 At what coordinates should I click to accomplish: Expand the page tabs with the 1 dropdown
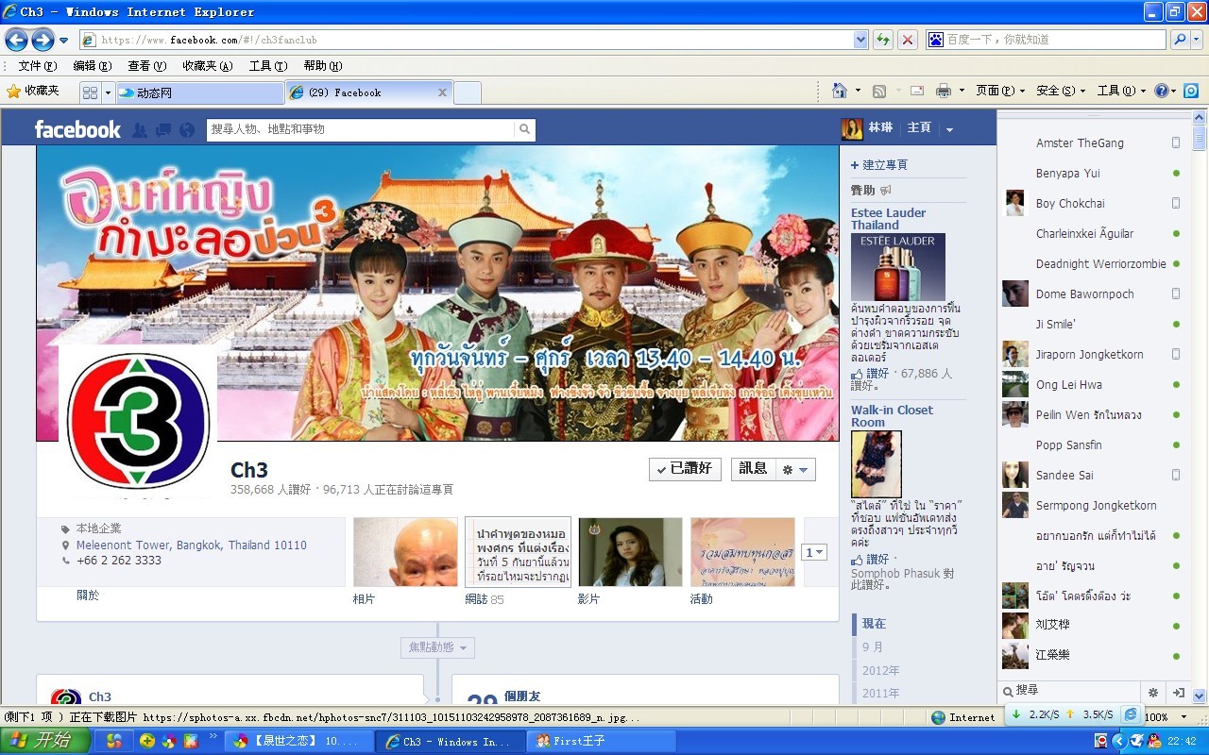tap(814, 552)
